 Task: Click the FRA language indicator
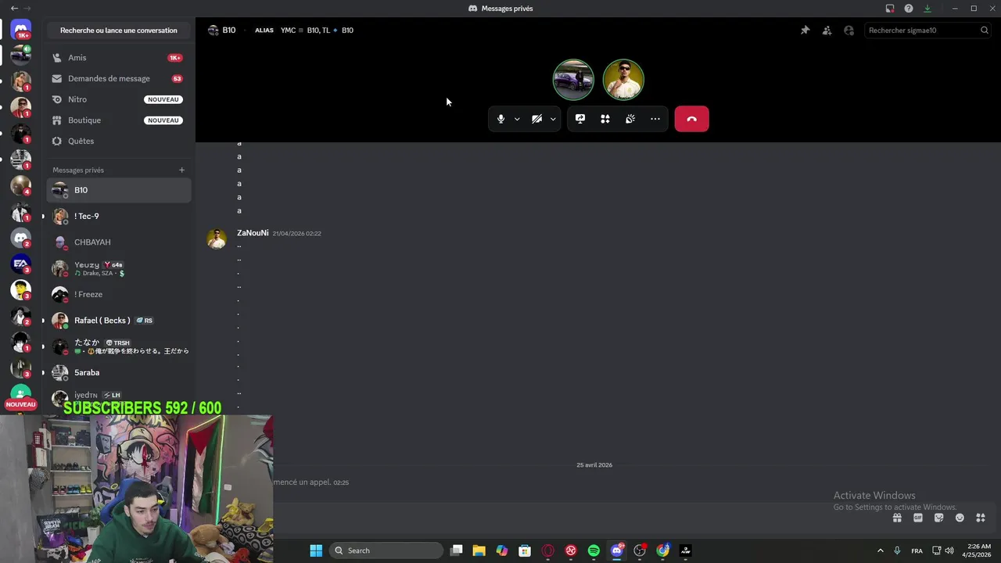(917, 550)
